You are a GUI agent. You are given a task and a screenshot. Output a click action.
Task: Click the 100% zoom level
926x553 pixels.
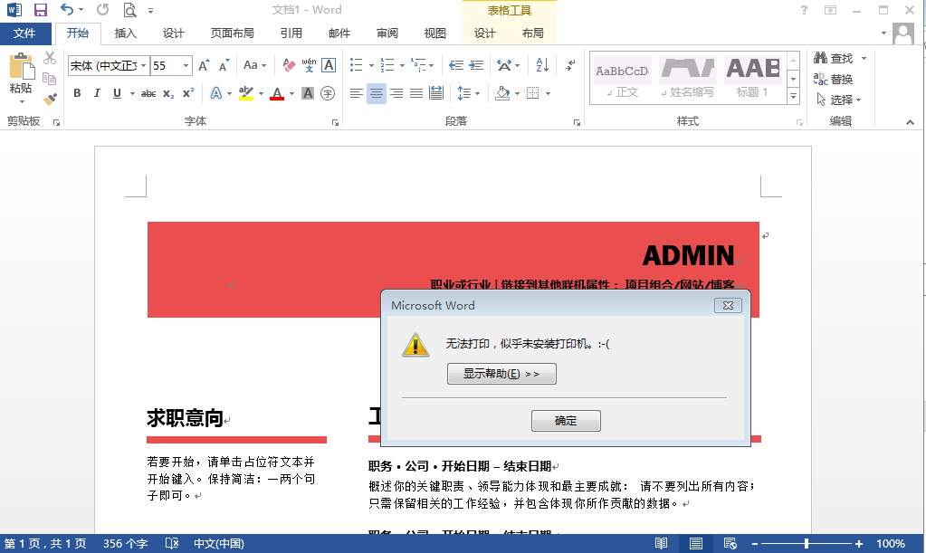pos(890,543)
